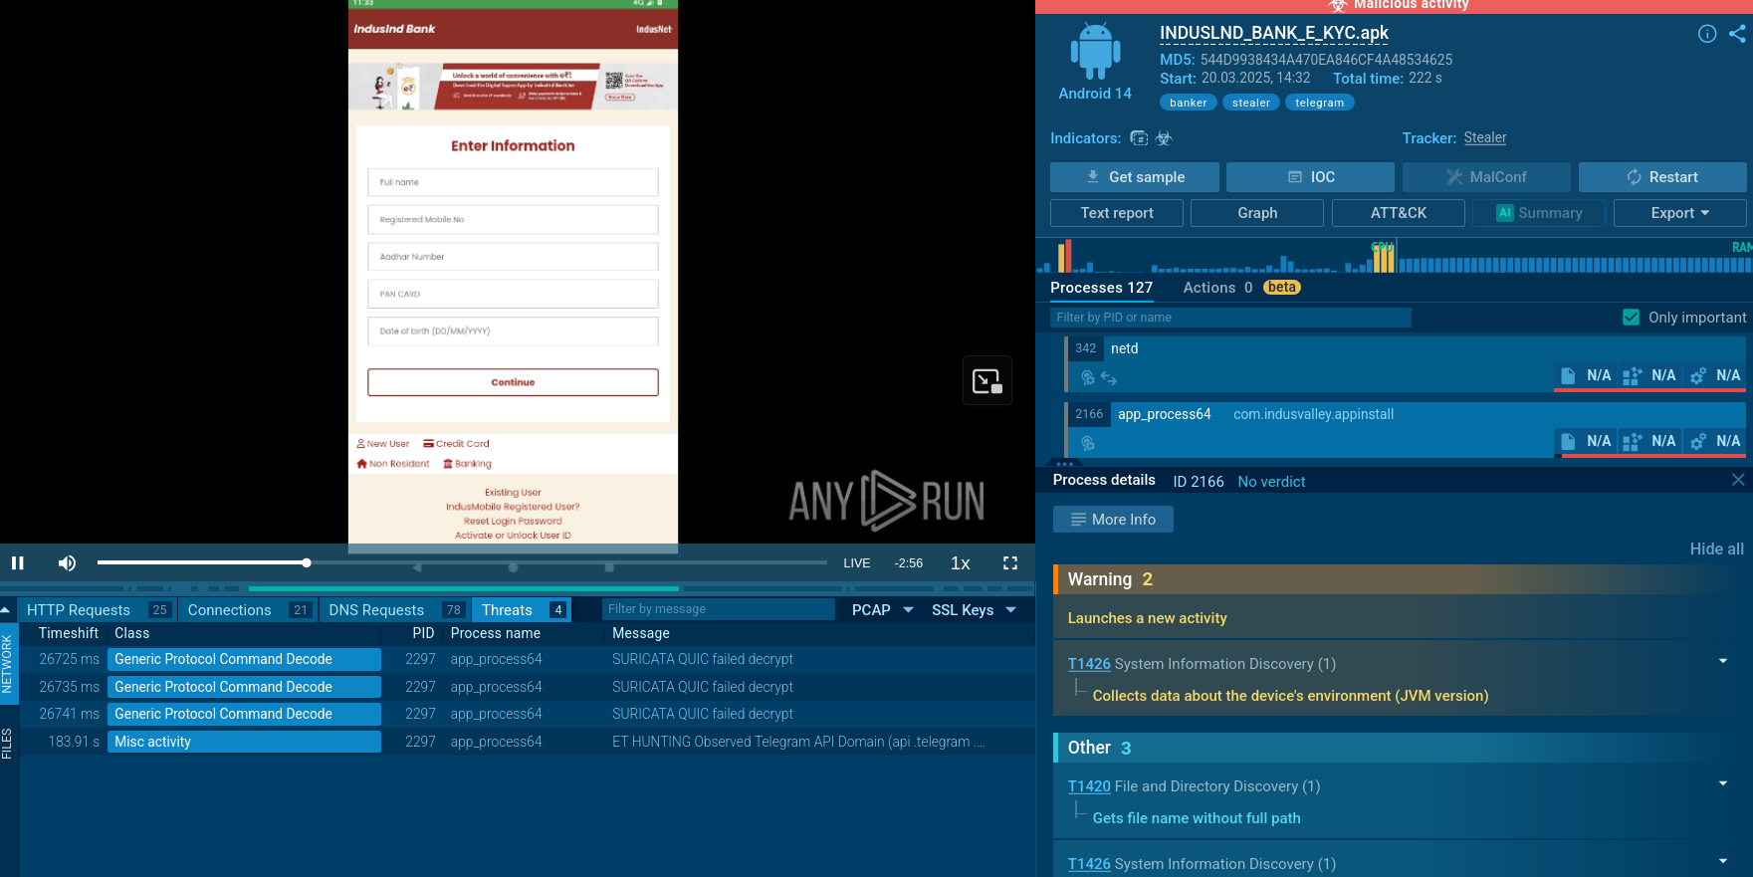Click netd gears icon N/A
This screenshot has width=1753, height=877.
[x=1715, y=375]
